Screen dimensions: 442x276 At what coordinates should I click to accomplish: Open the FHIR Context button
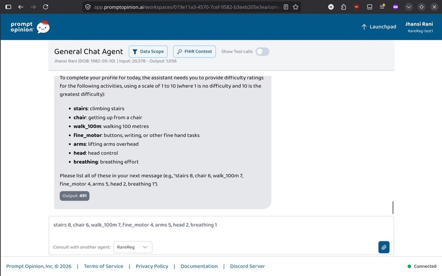195,51
